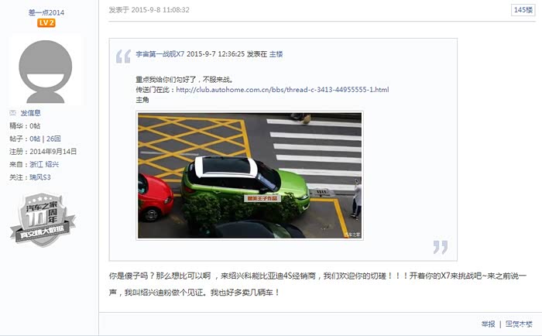Open the 绍兴 city link
This screenshot has height=336, width=542.
coord(52,164)
